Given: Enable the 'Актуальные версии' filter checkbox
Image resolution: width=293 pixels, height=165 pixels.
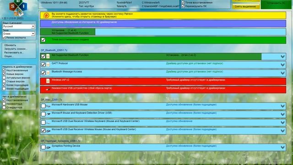Looking at the screenshot, I should [x=4, y=77].
